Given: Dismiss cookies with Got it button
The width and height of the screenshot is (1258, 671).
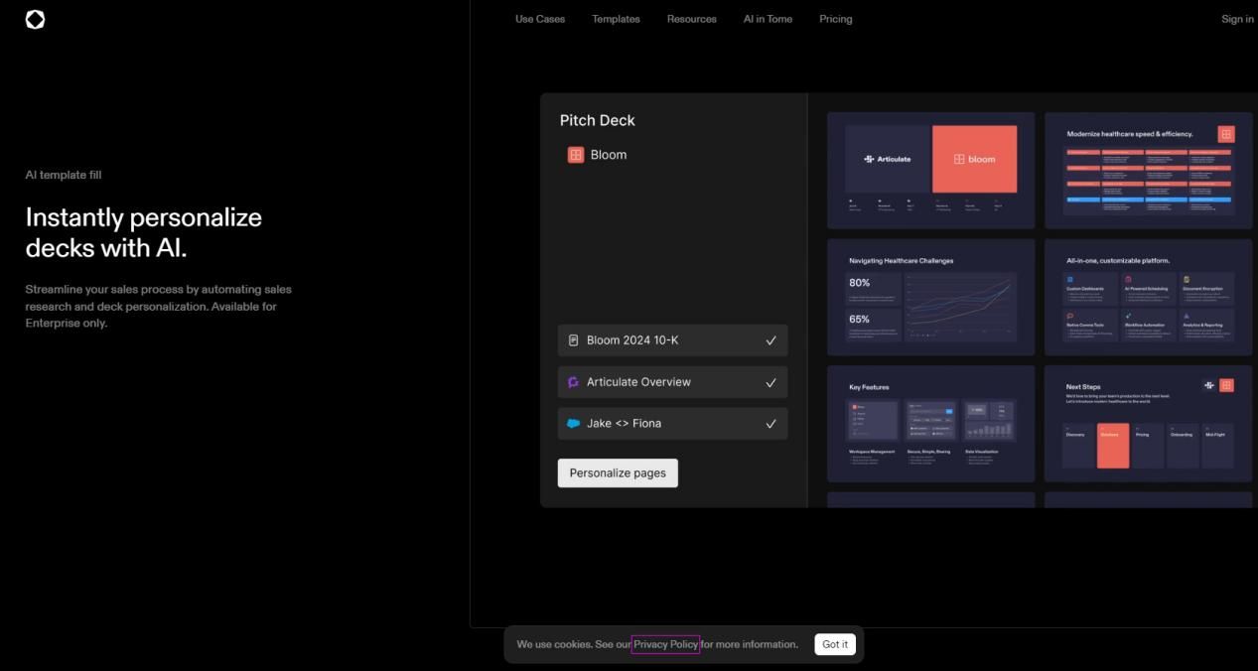Looking at the screenshot, I should click(x=835, y=644).
